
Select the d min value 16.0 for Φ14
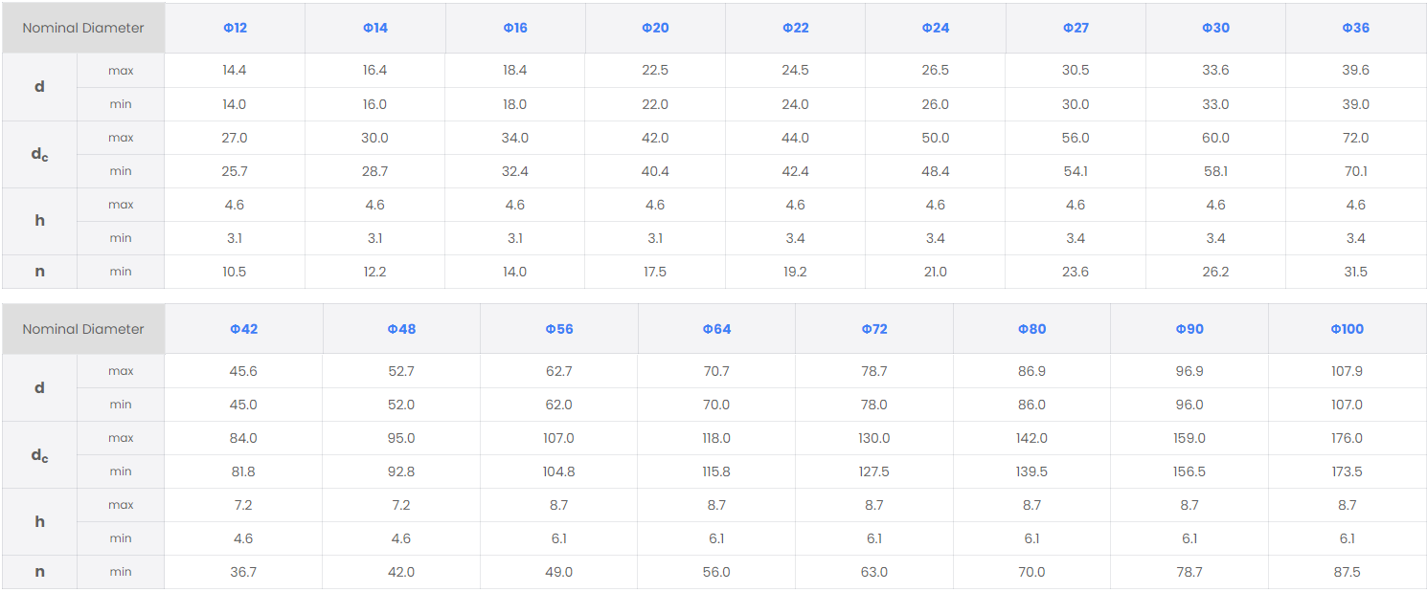coord(375,104)
